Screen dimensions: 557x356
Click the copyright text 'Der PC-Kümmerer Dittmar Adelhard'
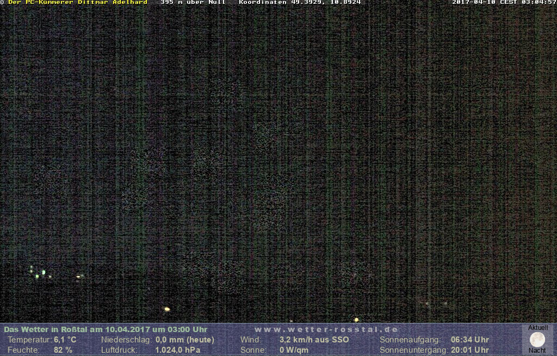coord(77,2)
